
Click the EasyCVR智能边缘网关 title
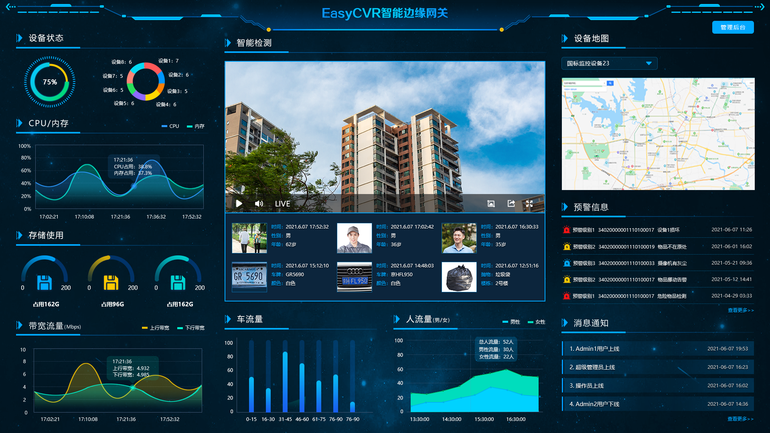pyautogui.click(x=385, y=13)
